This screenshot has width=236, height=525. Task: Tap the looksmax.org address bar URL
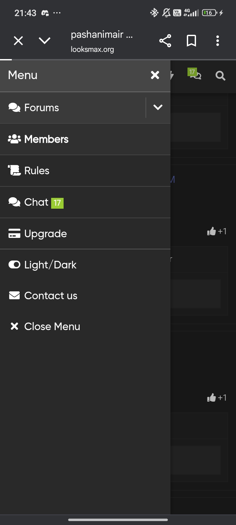[x=92, y=50]
